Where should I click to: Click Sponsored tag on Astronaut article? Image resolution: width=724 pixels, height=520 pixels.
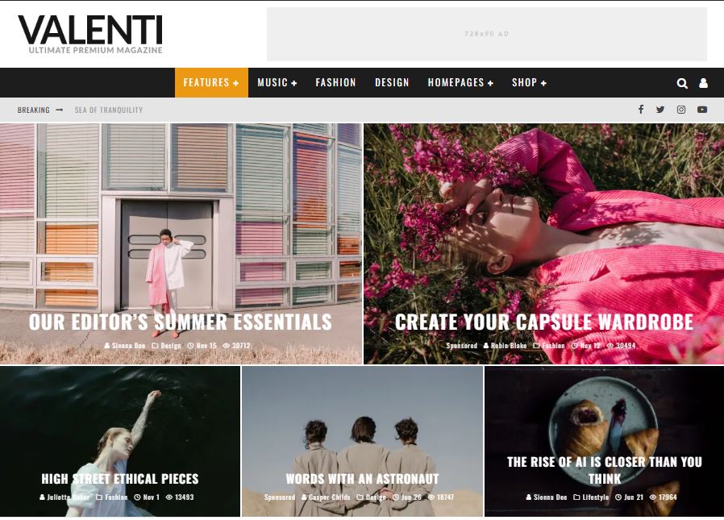pyautogui.click(x=280, y=497)
